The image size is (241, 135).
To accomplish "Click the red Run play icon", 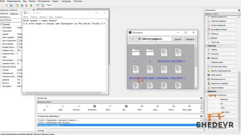I will coord(27,6).
